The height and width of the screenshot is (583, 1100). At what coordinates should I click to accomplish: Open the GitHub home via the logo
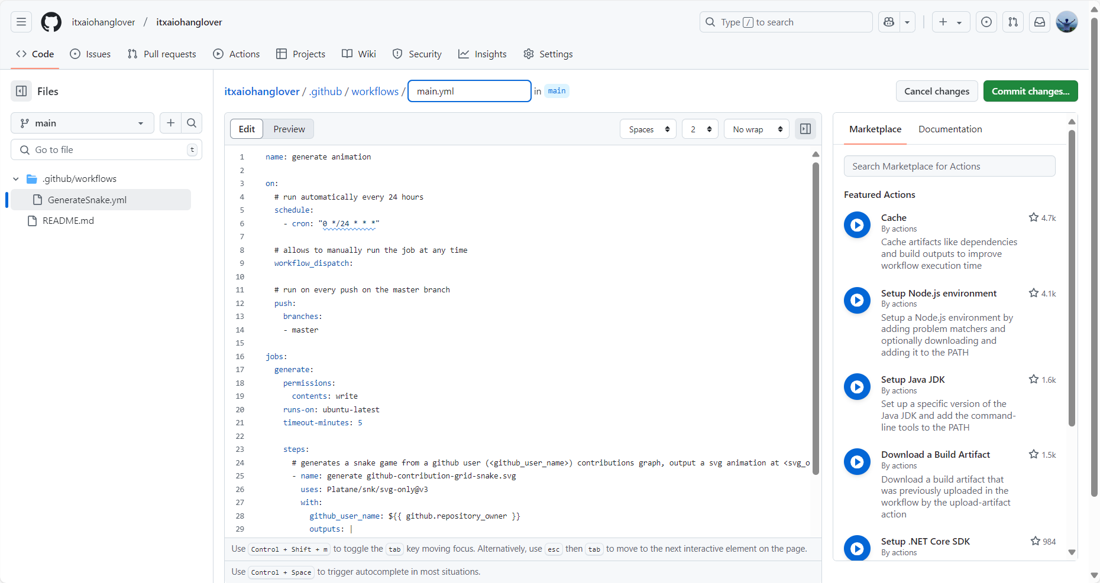coord(51,22)
